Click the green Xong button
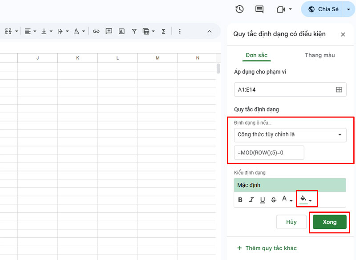 coord(329,222)
